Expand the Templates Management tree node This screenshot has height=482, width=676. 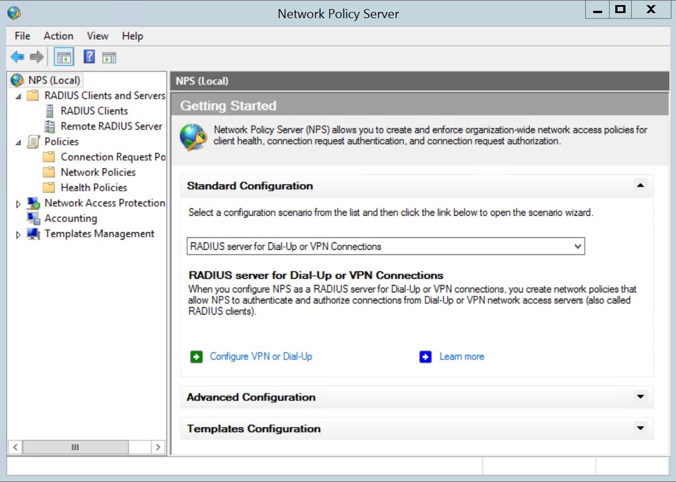pyautogui.click(x=18, y=233)
